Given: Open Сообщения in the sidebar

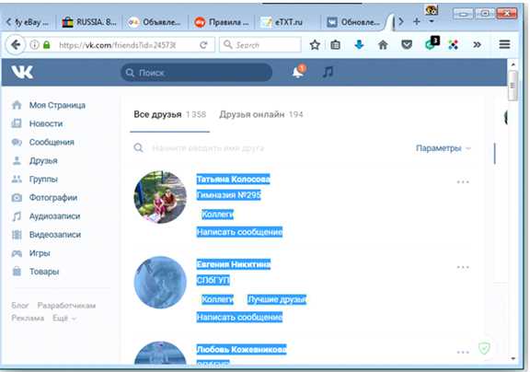Looking at the screenshot, I should [42, 142].
